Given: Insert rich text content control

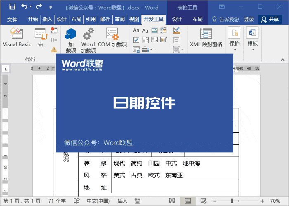Looking at the screenshot, I should point(136,30).
